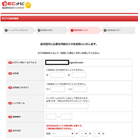Click the 名 first name field
The width and height of the screenshot is (138, 138).
click(x=79, y=75)
